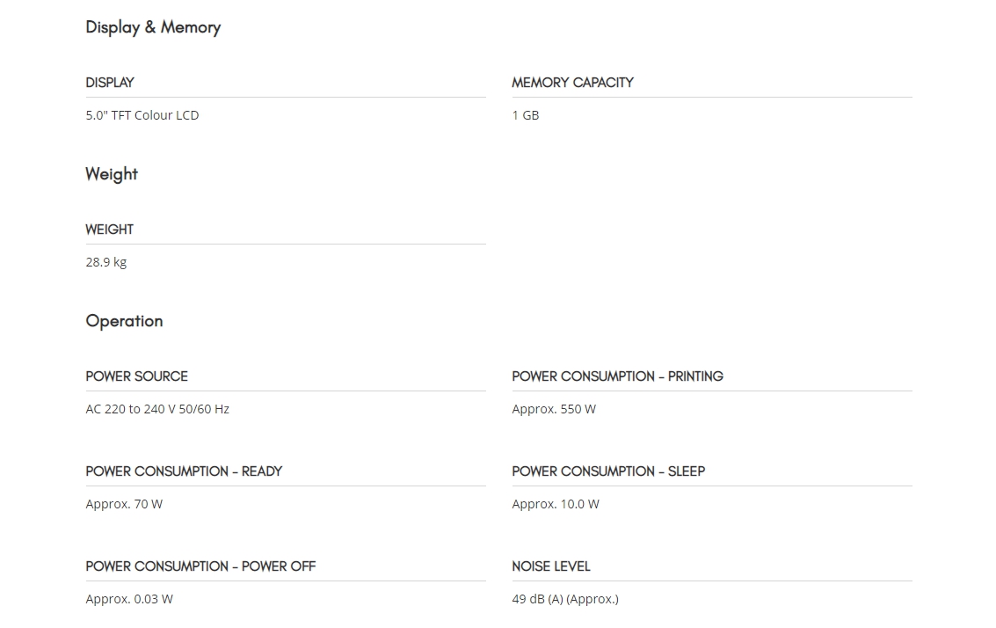Image resolution: width=996 pixels, height=628 pixels.
Task: Click the NOISE LEVEL label
Action: pyautogui.click(x=551, y=566)
